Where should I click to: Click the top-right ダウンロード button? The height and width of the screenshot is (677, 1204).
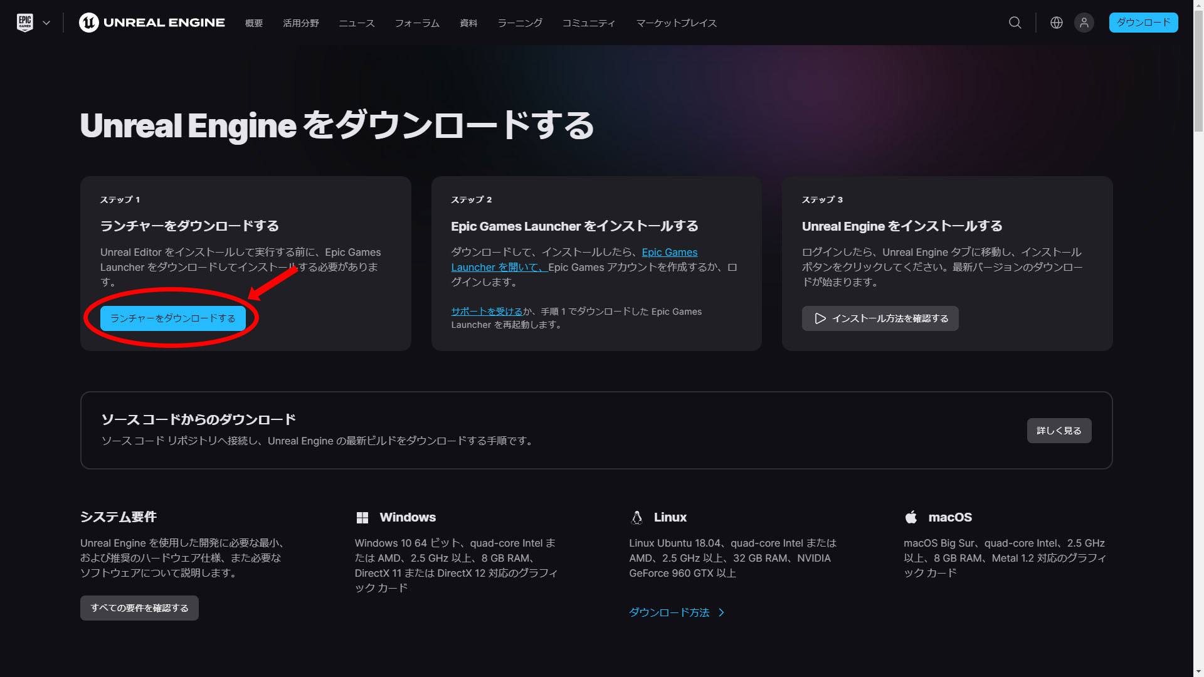coord(1143,23)
